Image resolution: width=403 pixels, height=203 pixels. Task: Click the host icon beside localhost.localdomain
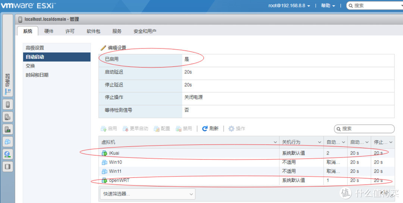(20, 19)
